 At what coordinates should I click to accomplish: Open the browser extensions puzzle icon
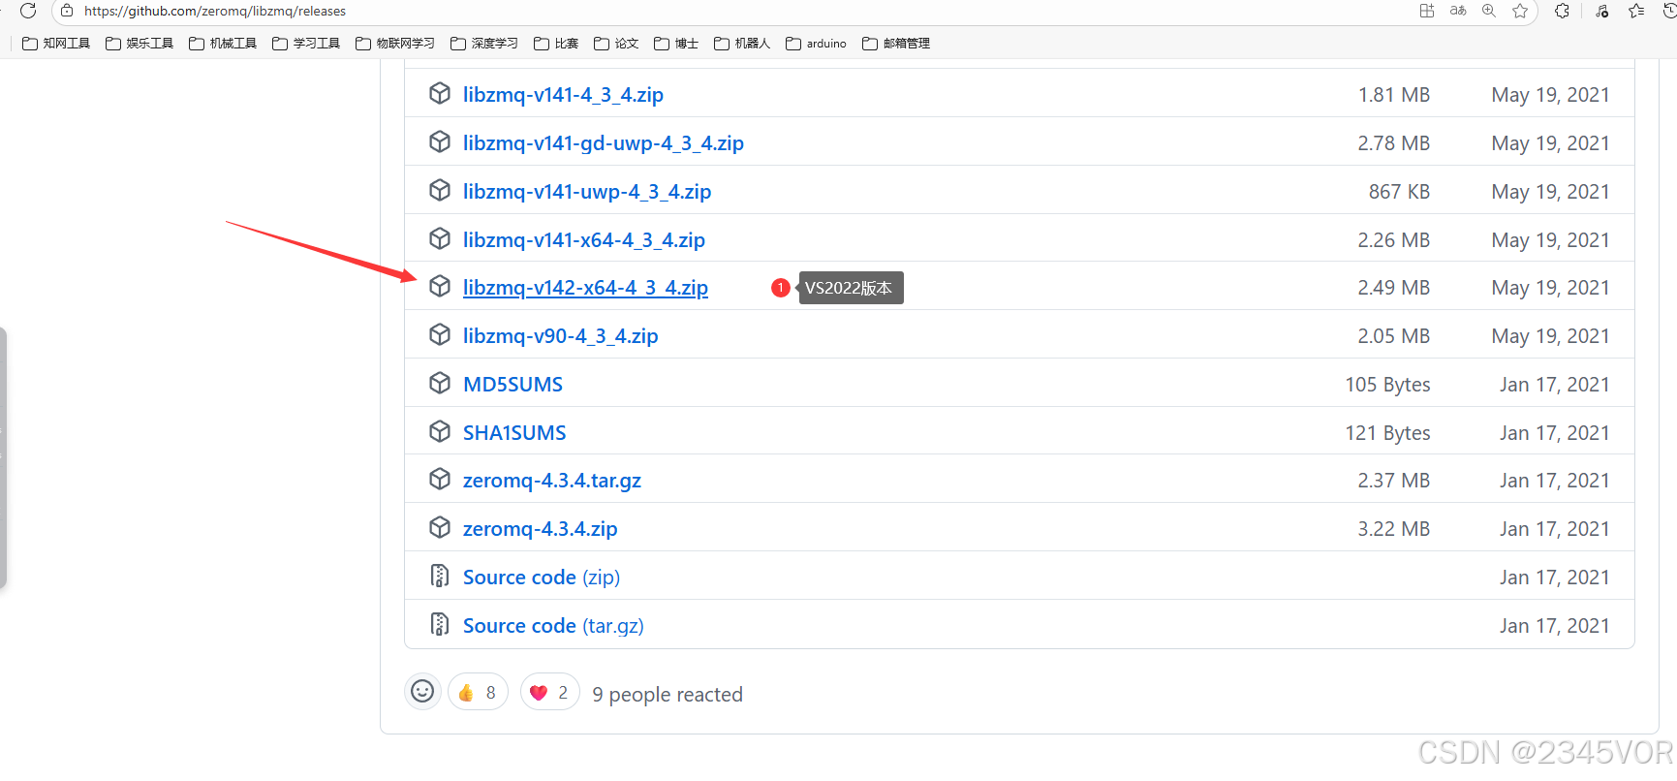click(x=1562, y=11)
